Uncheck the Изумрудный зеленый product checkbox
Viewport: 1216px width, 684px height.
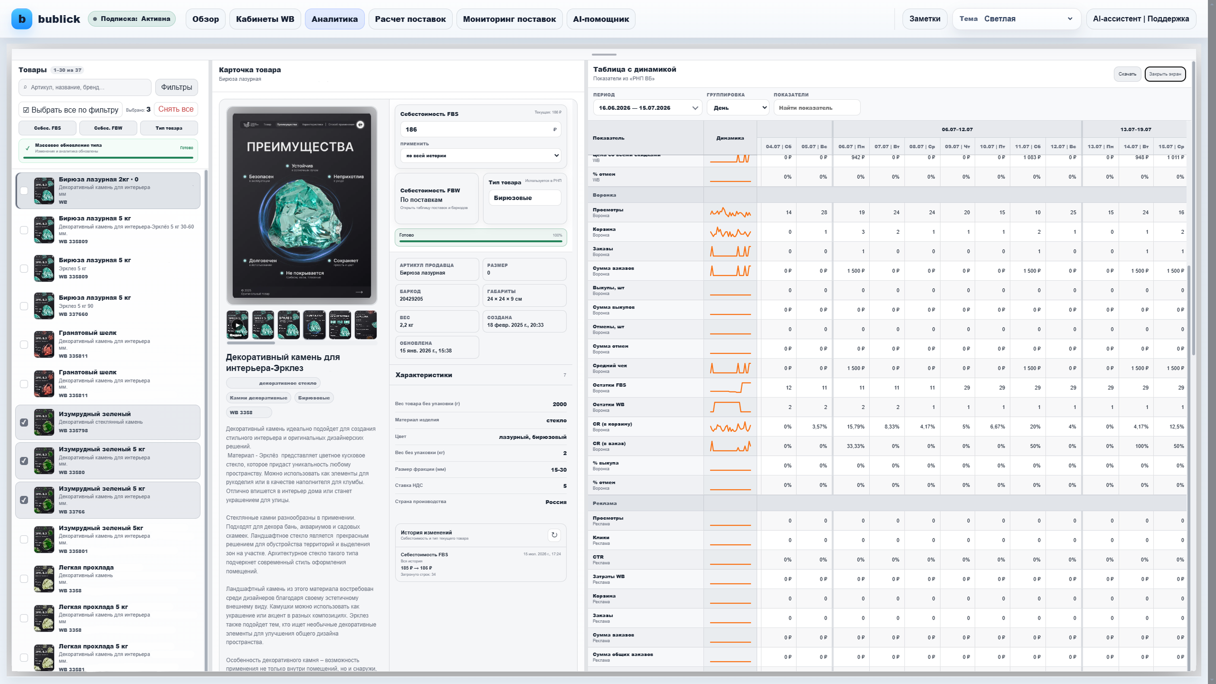tap(24, 422)
